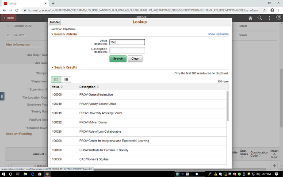
Task: Focus the Value search field
Action: tap(127, 42)
